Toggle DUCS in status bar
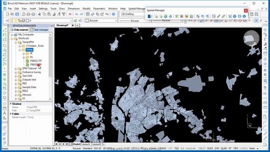Viewport: 270px width, 152px height. pyautogui.click(x=210, y=148)
